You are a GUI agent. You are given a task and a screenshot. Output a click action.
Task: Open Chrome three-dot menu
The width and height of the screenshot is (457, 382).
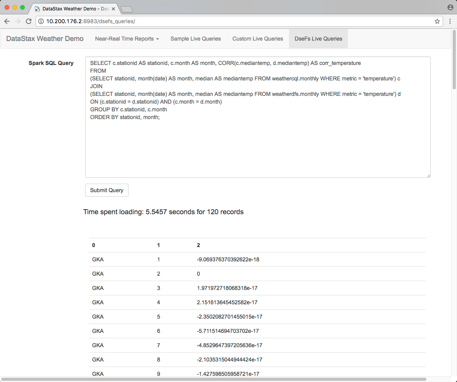(450, 21)
